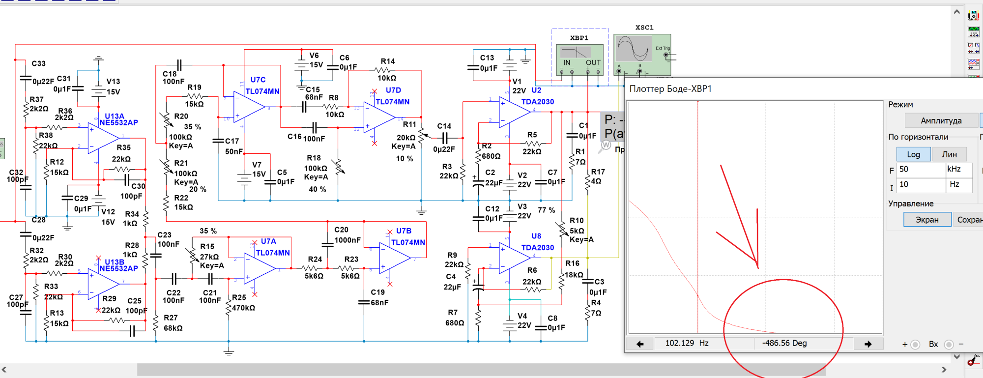Select battery V6 15V

pos(302,64)
